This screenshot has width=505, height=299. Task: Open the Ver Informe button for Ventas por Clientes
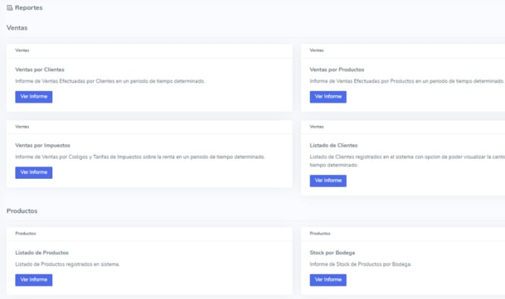33,97
